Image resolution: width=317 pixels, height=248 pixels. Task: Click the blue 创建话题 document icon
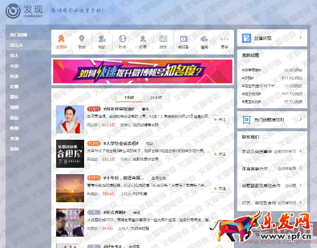click(x=247, y=38)
